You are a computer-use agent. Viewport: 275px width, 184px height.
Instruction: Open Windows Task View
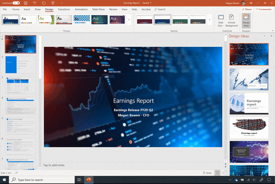point(79,180)
